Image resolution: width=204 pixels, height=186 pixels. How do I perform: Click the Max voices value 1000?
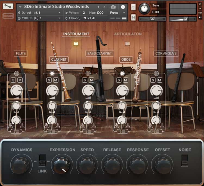100,13
